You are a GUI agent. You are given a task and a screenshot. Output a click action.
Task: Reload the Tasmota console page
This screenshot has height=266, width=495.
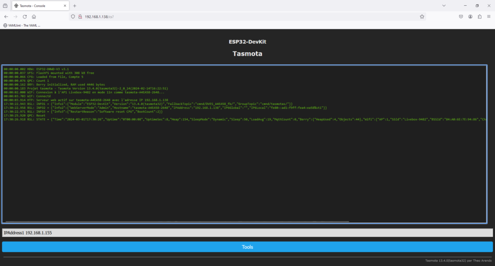coord(25,16)
